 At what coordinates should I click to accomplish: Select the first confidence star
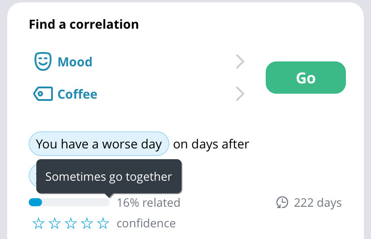pyautogui.click(x=39, y=223)
